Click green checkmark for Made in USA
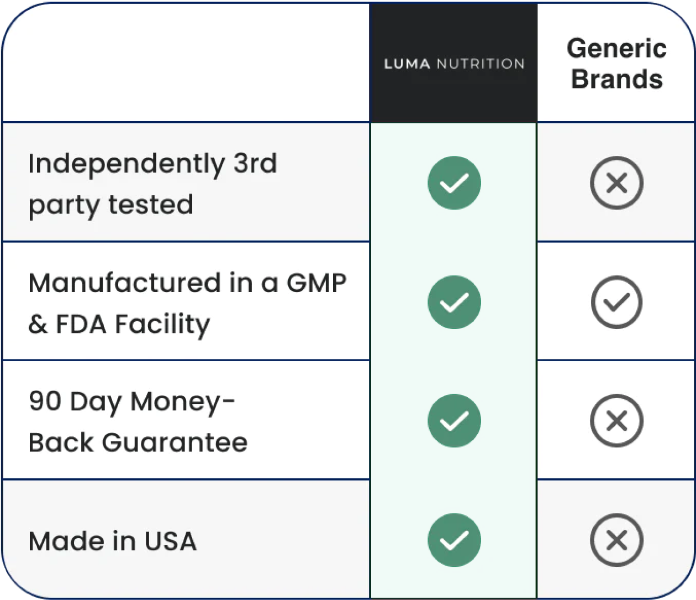This screenshot has width=696, height=600. 454,540
